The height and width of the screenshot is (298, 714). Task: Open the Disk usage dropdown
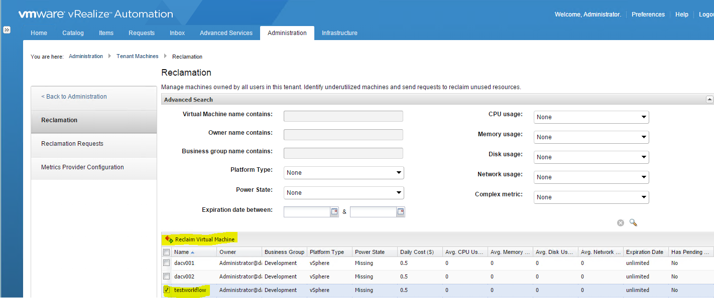point(591,157)
